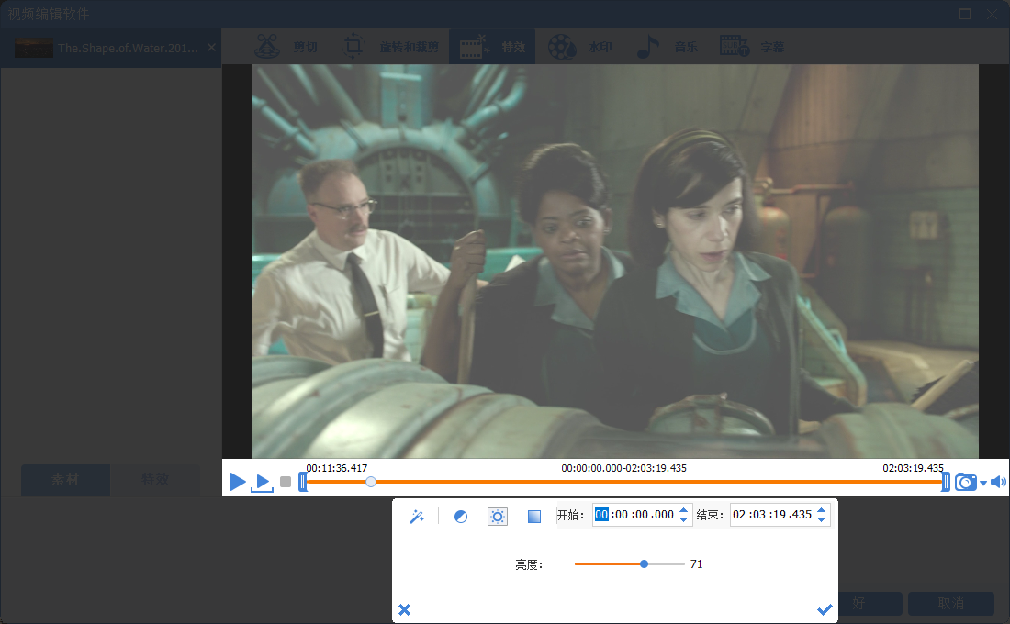The image size is (1010, 624).
Task: Decrease the 结束 end time
Action: [x=821, y=519]
